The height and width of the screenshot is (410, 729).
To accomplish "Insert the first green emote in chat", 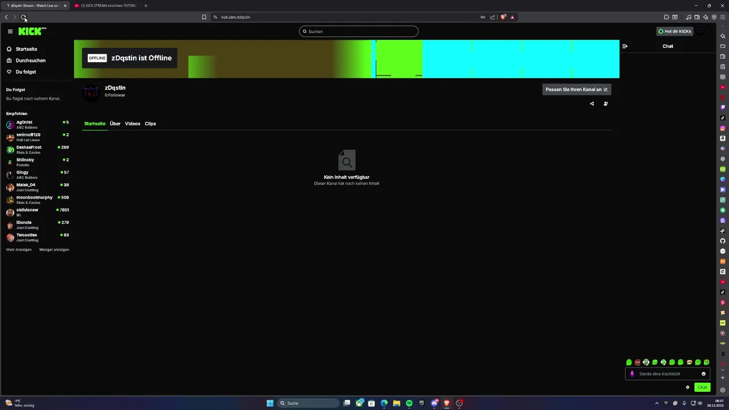I will pos(629,362).
